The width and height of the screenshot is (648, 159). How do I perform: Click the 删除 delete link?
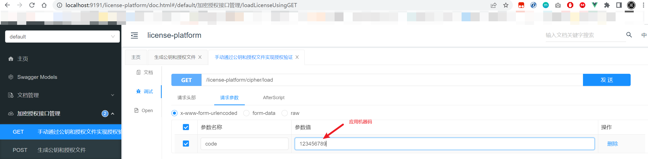point(613,144)
